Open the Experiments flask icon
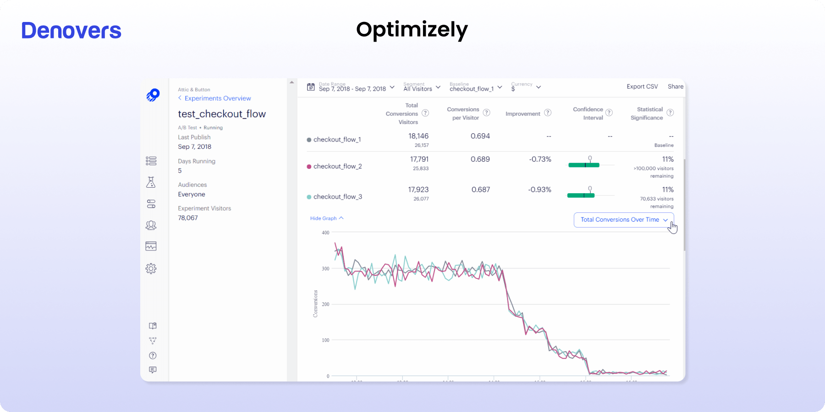 [x=151, y=182]
